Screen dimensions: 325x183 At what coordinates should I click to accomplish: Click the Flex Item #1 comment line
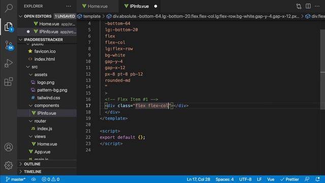(x=132, y=100)
